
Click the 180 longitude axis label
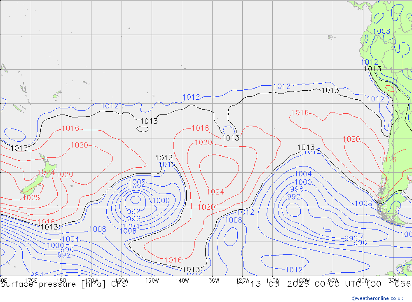click(x=61, y=280)
